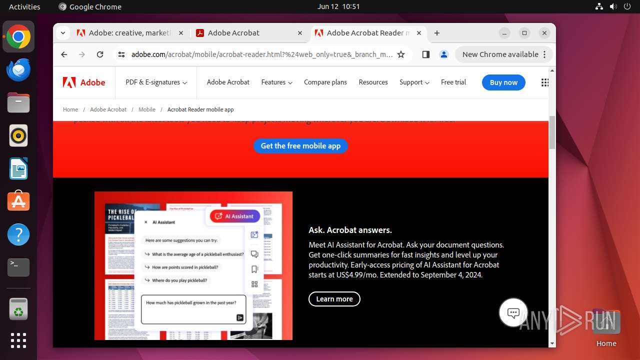Viewport: 640px width, 360px height.
Task: Launch Google Chrome from the dock
Action: 18,37
